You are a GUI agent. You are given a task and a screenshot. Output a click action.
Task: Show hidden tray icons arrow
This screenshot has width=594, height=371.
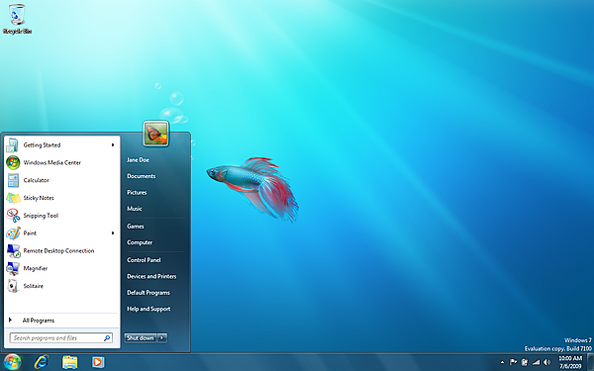502,362
